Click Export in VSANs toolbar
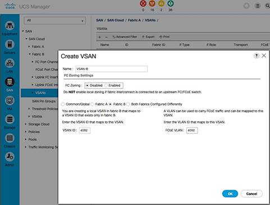Viewport: 270px width, 205px height. pos(148,37)
